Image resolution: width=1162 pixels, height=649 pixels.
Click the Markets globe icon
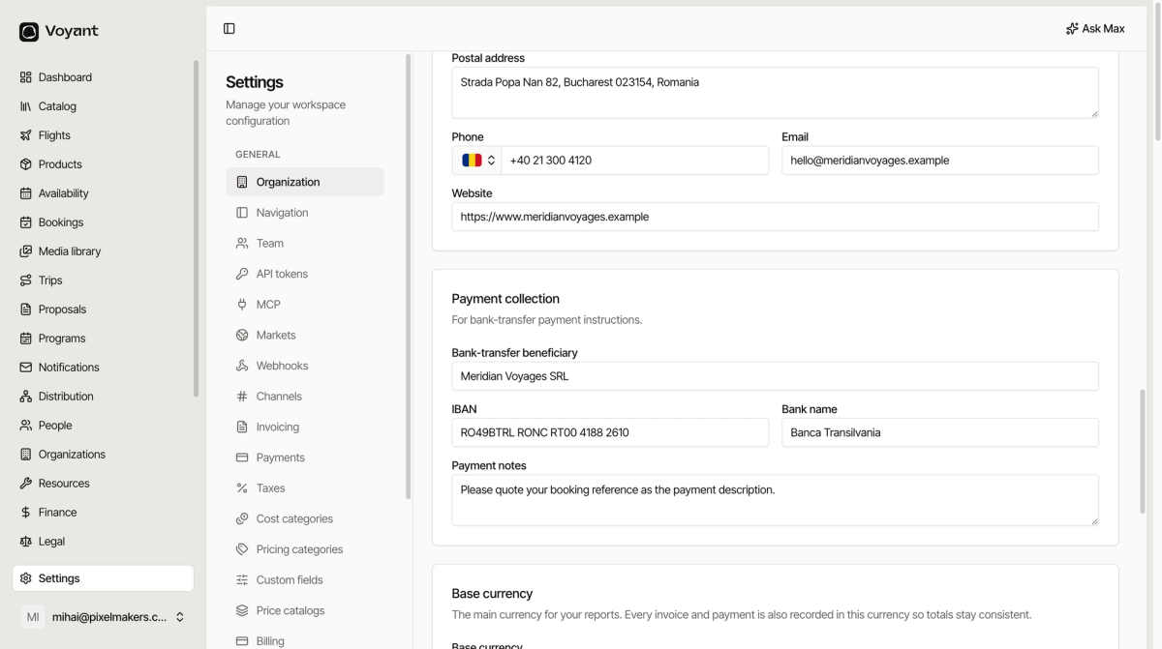242,335
